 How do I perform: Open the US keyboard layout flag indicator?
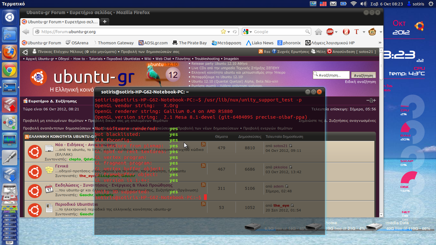coord(323,4)
